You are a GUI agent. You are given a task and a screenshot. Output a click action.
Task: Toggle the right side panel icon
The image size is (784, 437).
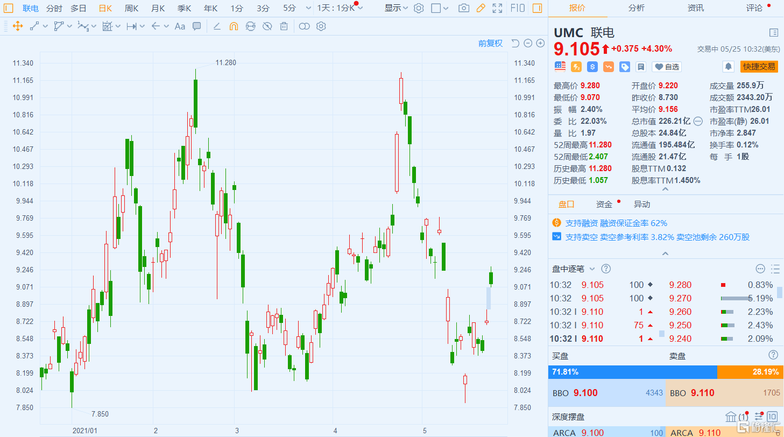536,8
